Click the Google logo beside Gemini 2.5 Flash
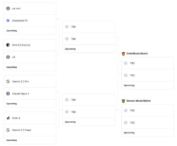The height and width of the screenshot is (146, 177). 8,130
